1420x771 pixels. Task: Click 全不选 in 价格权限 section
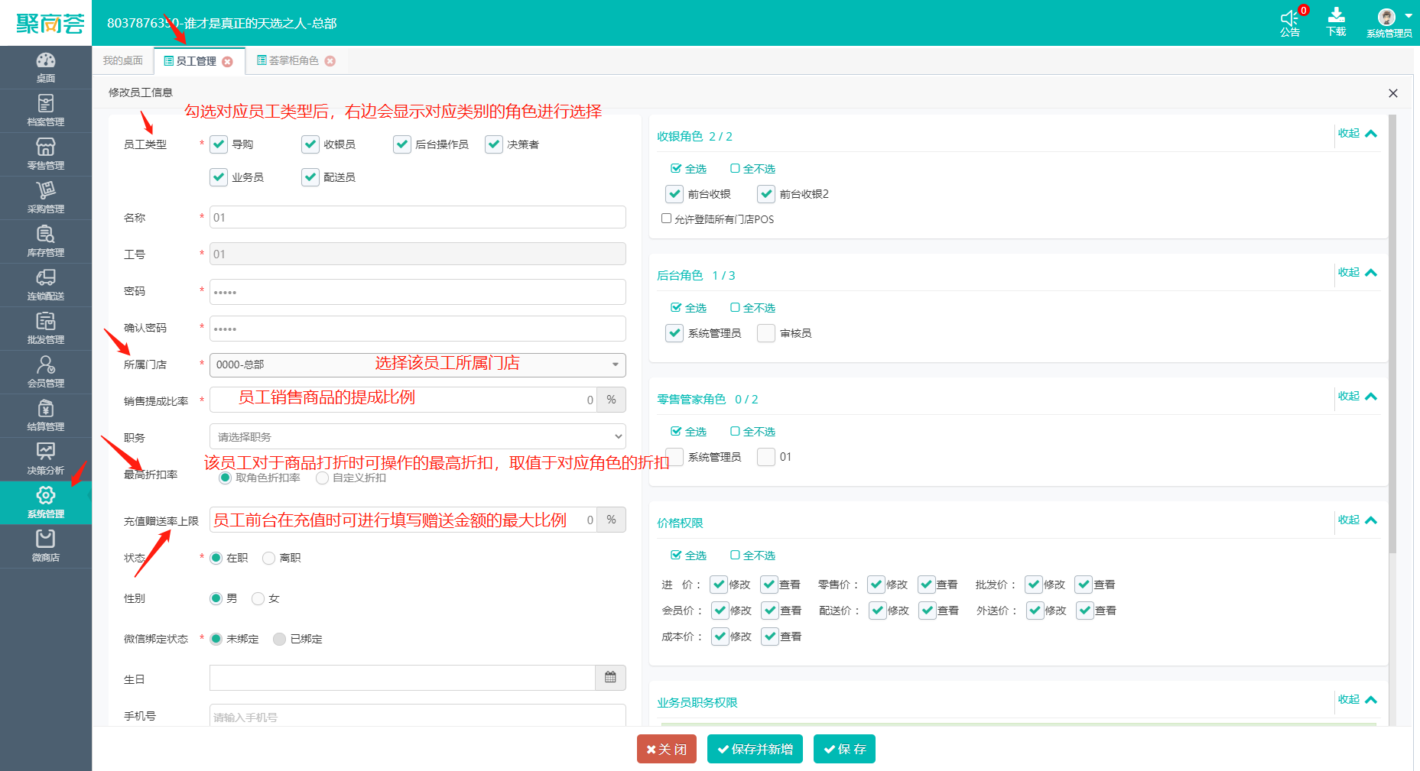(752, 556)
